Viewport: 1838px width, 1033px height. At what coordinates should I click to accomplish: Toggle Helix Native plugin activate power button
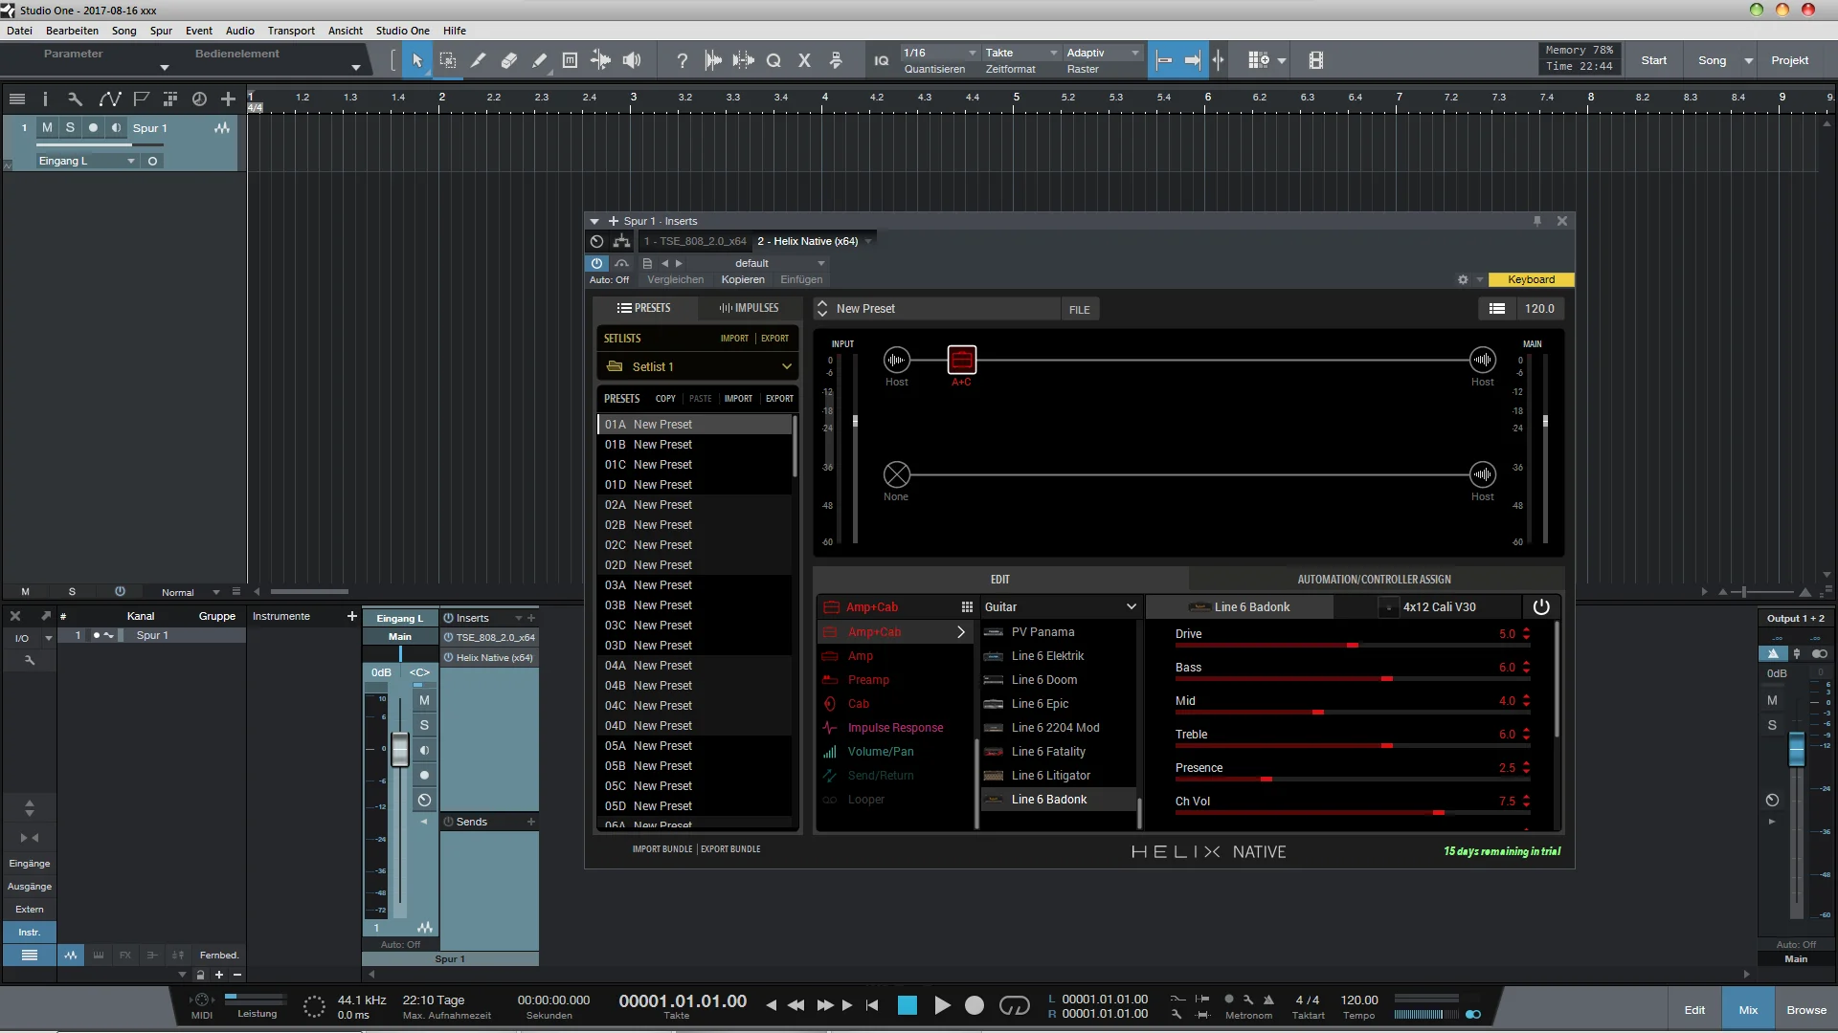596,263
